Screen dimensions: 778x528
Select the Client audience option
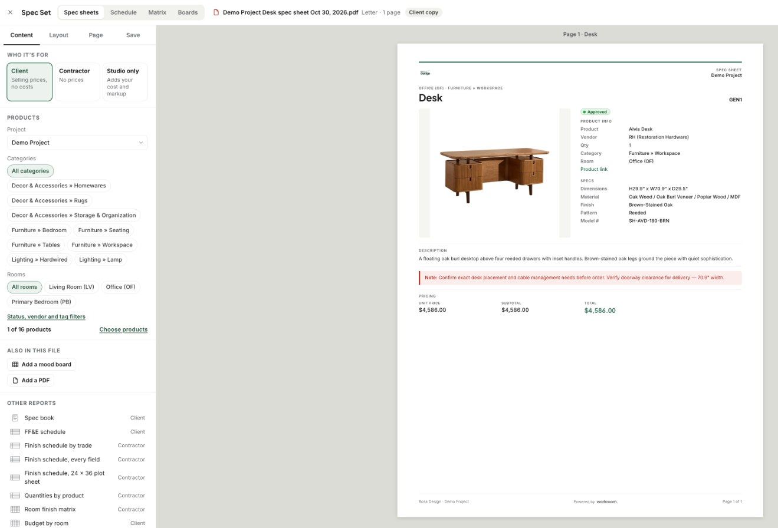coord(29,82)
